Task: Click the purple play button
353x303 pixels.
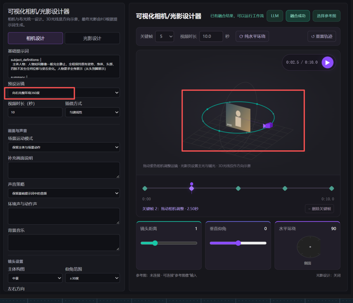Action: [x=327, y=62]
